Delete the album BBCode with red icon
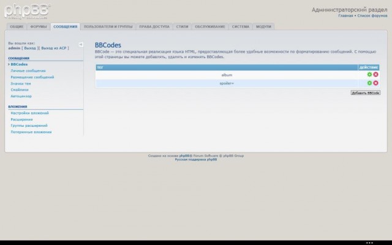The image size is (392, 245). [375, 75]
